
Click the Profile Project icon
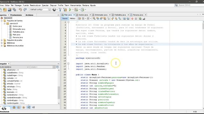(82, 9)
